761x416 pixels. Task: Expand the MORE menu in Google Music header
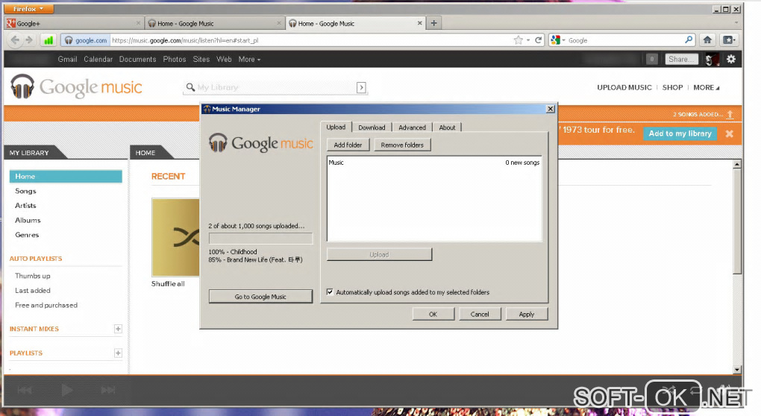(706, 87)
